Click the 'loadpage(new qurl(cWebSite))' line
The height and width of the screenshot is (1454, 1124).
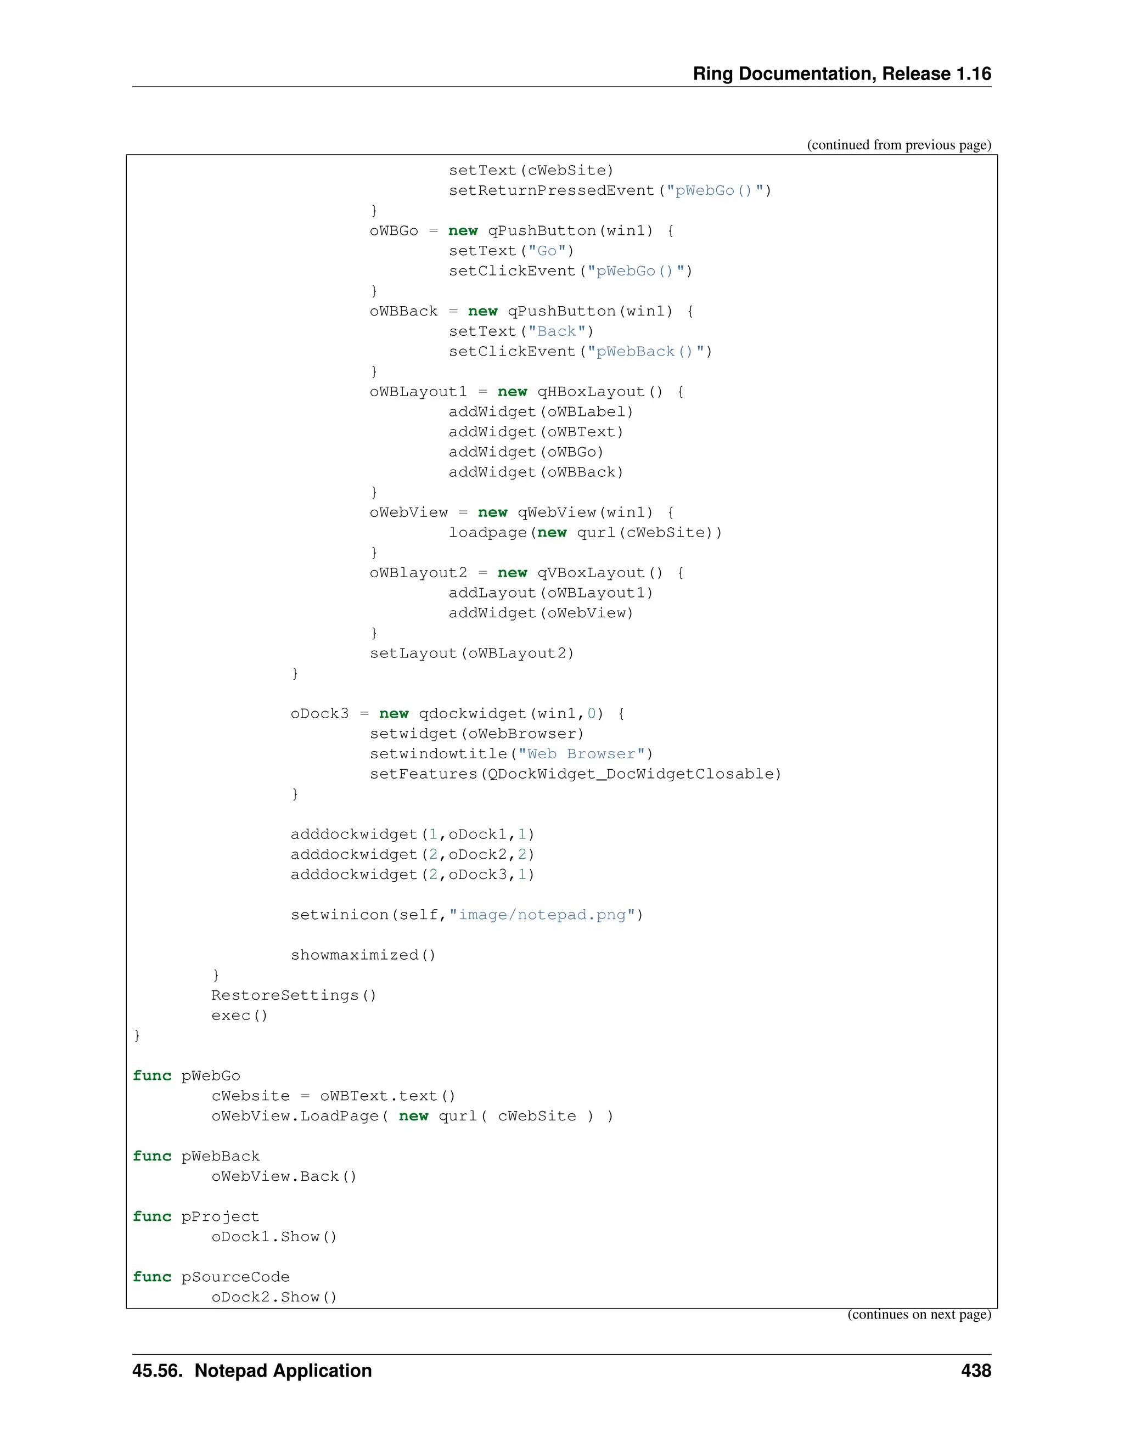pos(585,533)
